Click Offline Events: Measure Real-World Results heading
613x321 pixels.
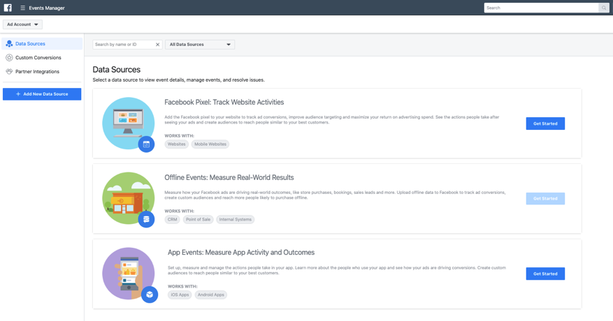(x=229, y=178)
